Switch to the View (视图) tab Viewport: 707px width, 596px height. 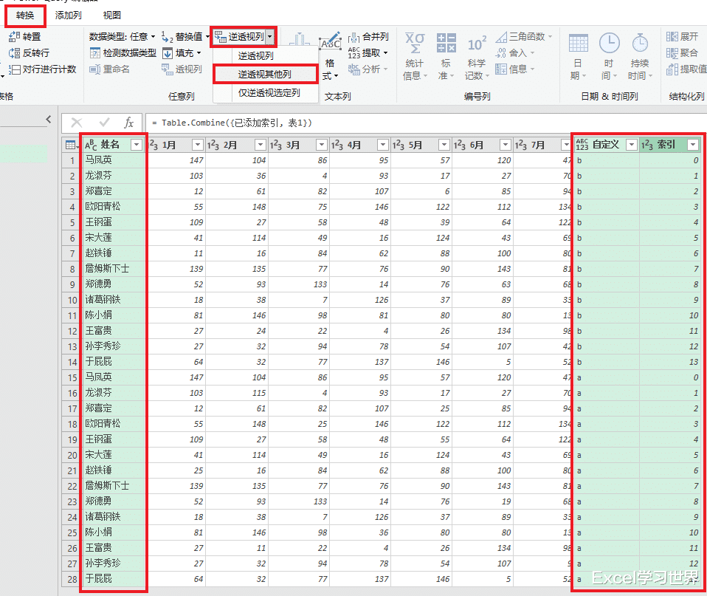(112, 16)
